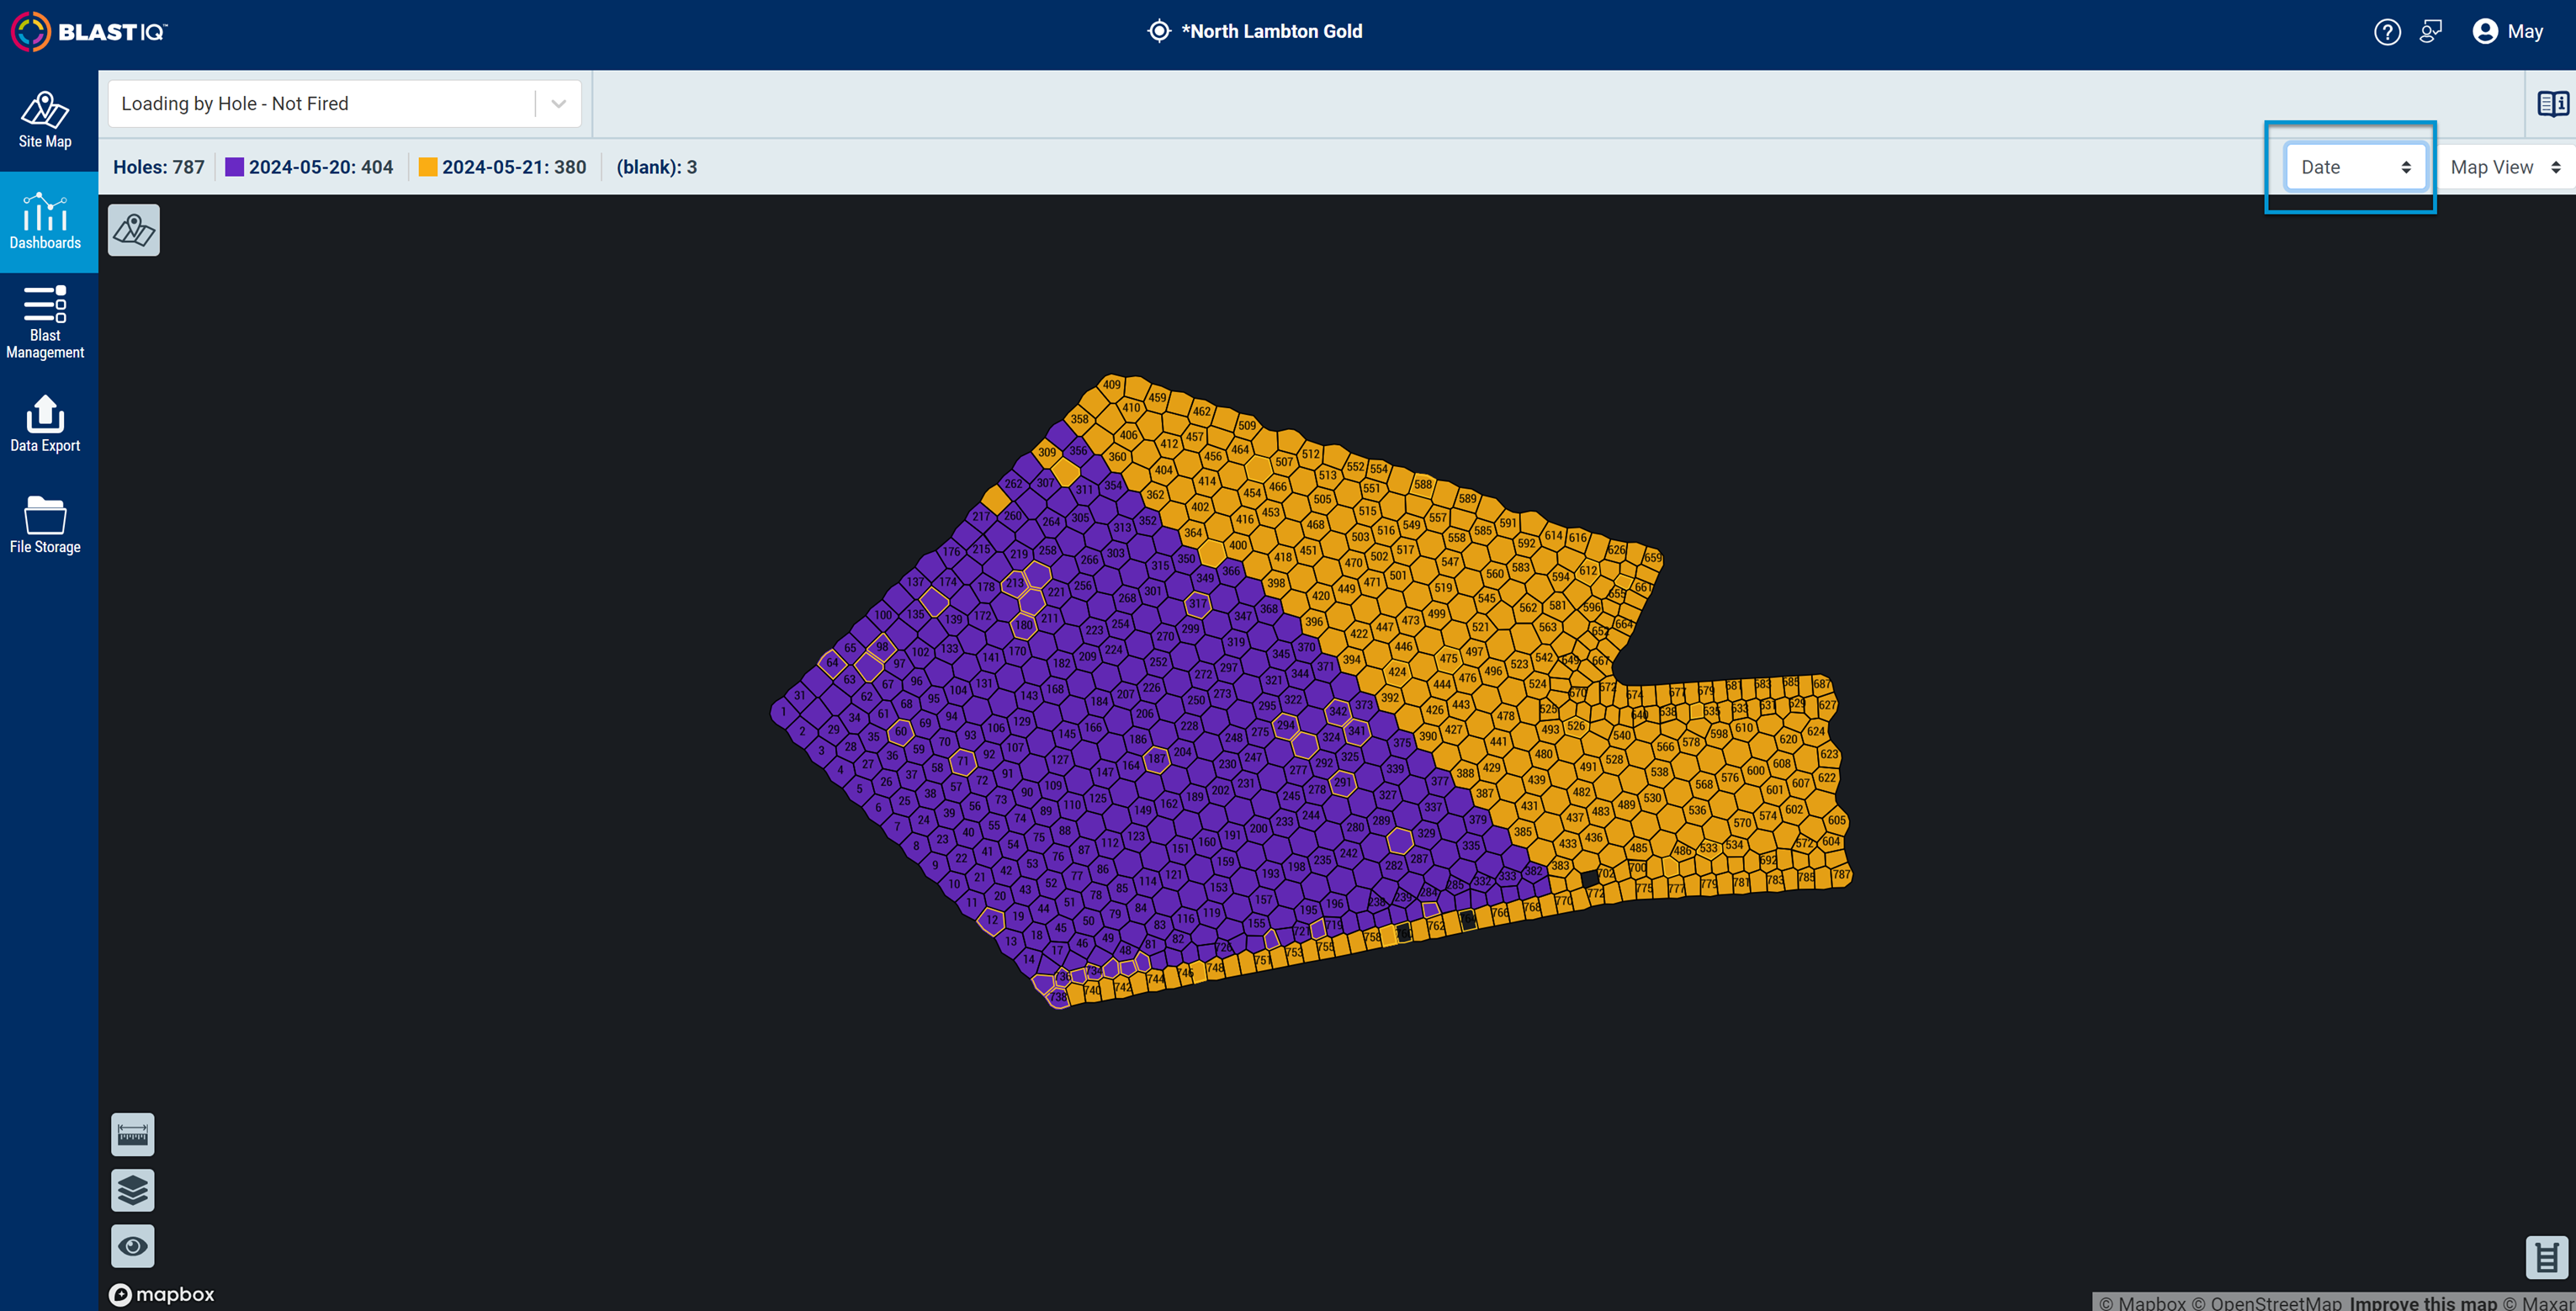Click the Mapbox logo
Screen dimensions: 2576x1311
click(162, 1294)
